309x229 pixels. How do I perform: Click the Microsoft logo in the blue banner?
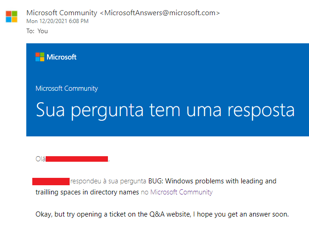(x=40, y=57)
